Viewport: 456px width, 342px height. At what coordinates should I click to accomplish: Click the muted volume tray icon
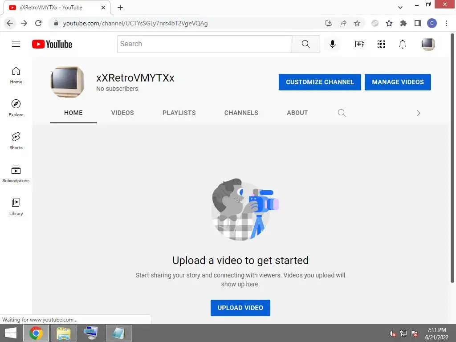[393, 334]
